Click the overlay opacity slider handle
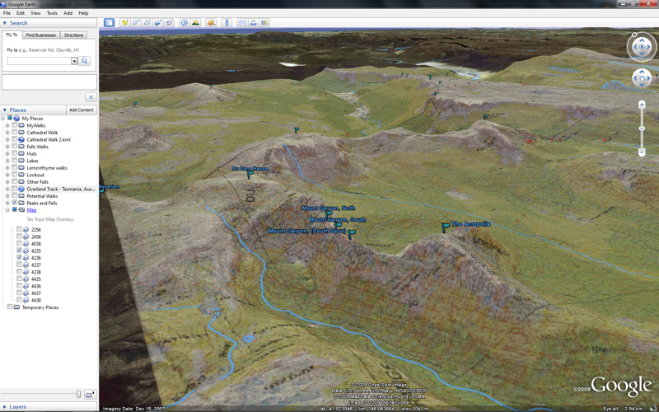 click(78, 395)
